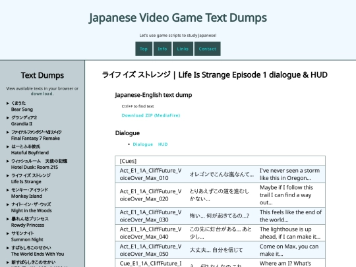Select the Bear Song sidebar entry
356x267 pixels.
(22, 106)
